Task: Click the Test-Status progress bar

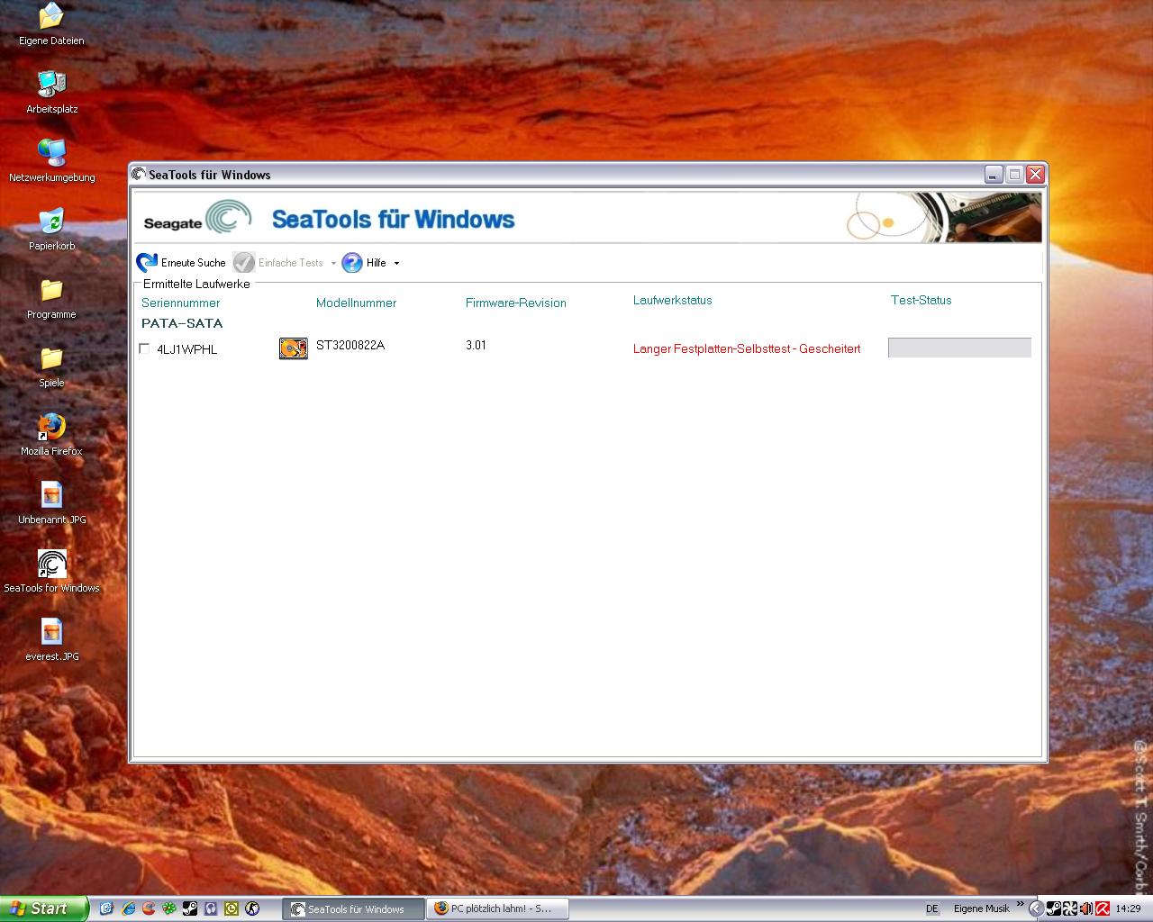Action: (x=959, y=348)
